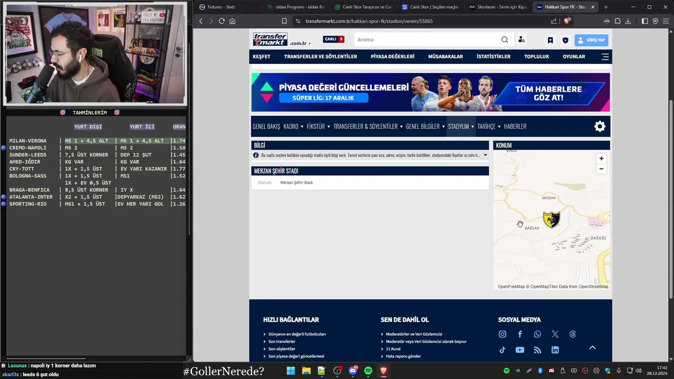
Task: Open the LinkedIn social media icon
Action: 555,350
